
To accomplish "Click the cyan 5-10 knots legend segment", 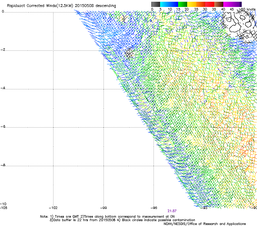I will (165, 4).
